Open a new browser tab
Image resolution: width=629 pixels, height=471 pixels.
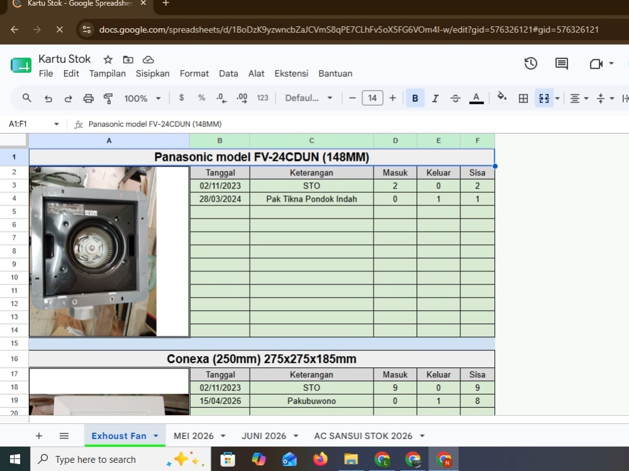point(165,4)
